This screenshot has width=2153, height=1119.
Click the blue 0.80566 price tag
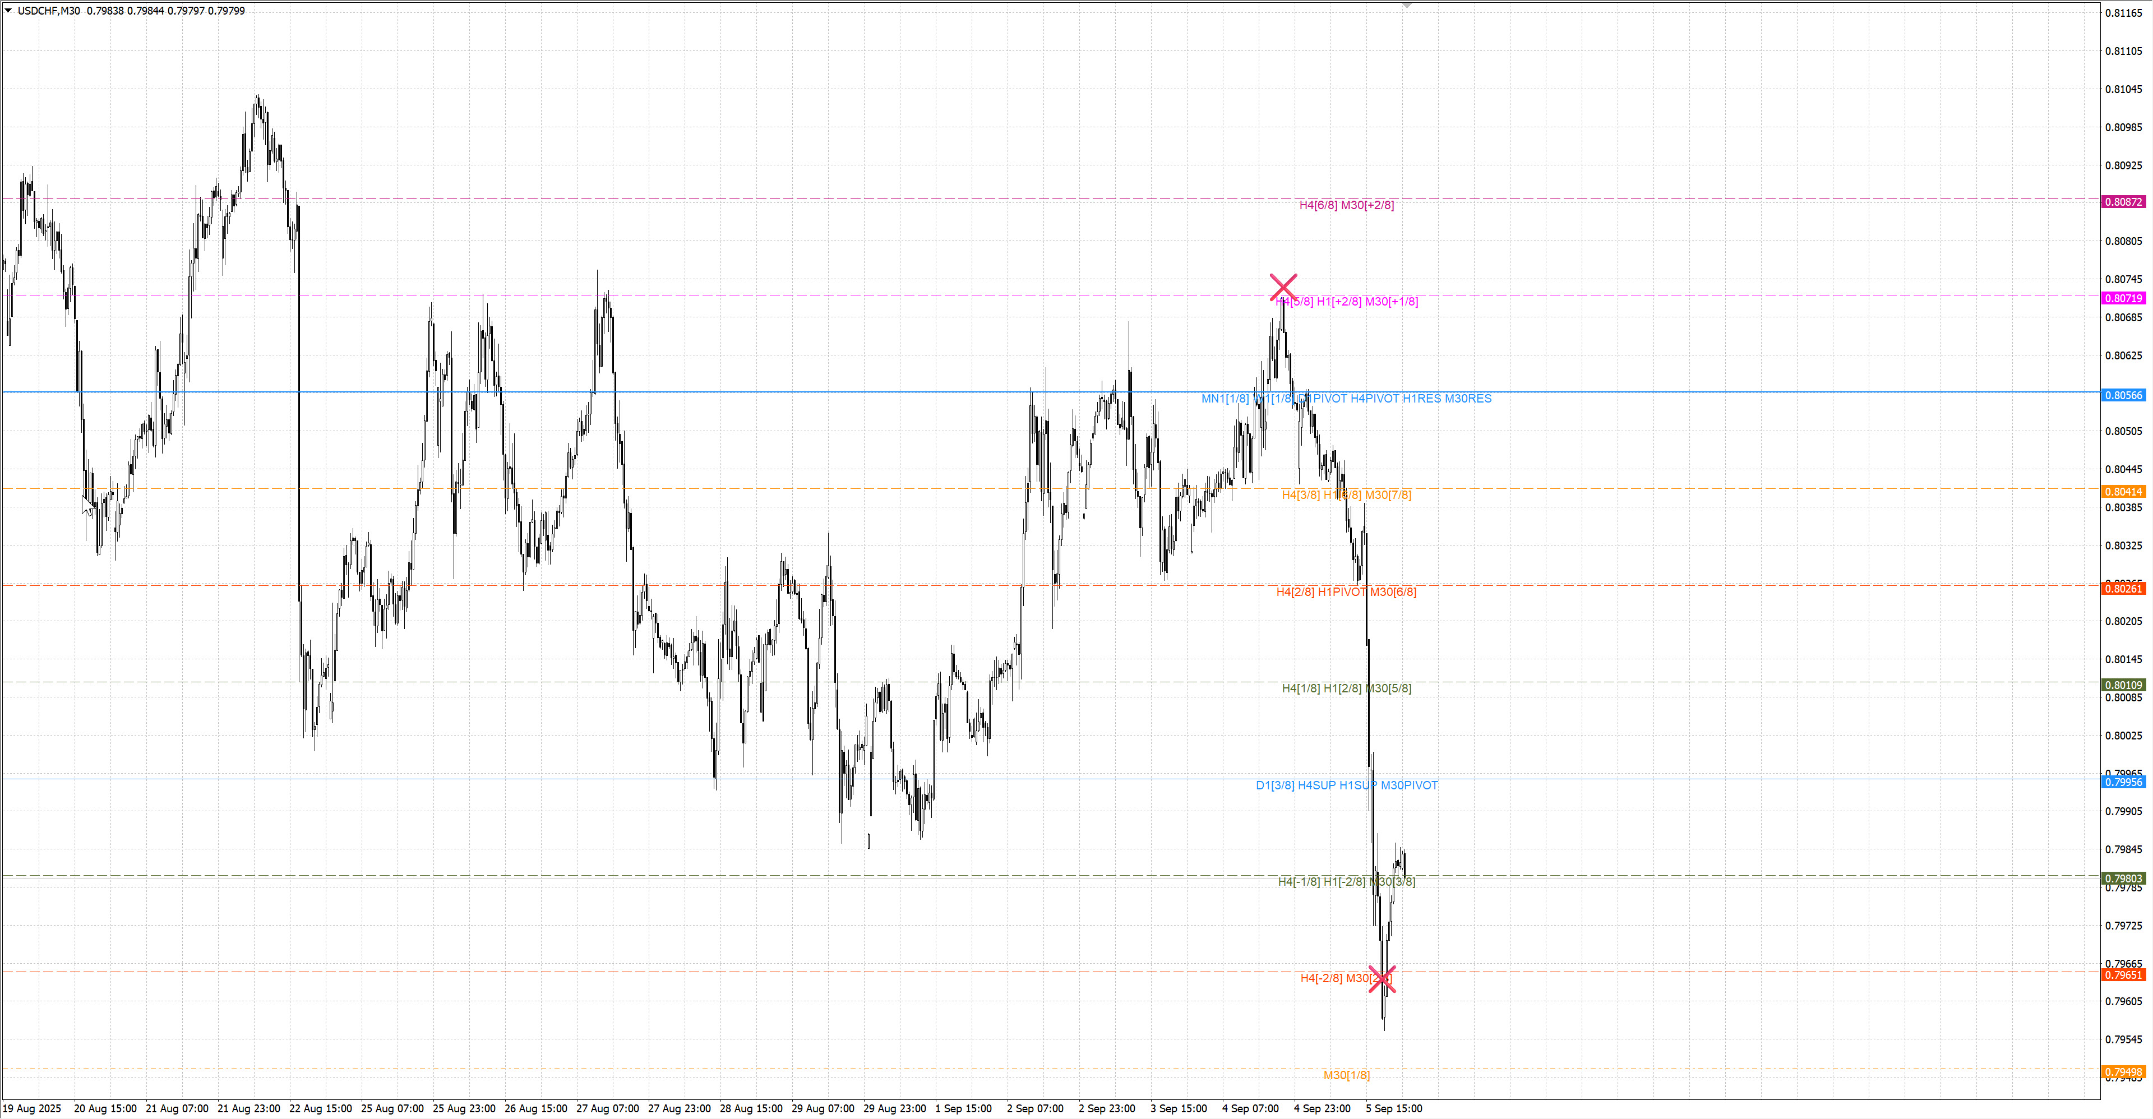2123,395
